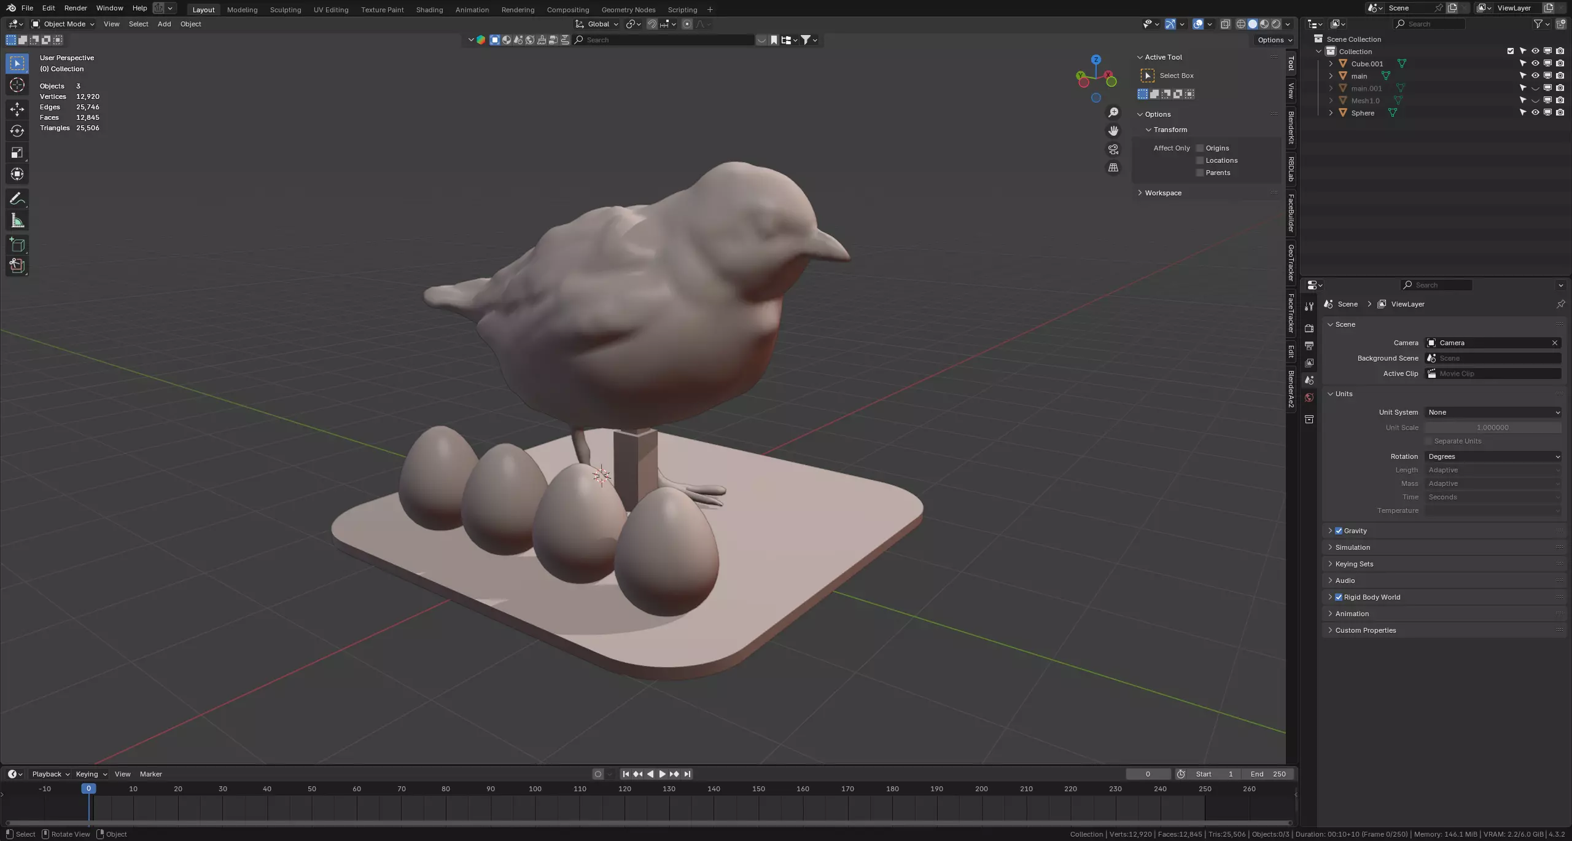The image size is (1572, 841).
Task: Enable Affect Only Origins checkbox
Action: (1200, 148)
